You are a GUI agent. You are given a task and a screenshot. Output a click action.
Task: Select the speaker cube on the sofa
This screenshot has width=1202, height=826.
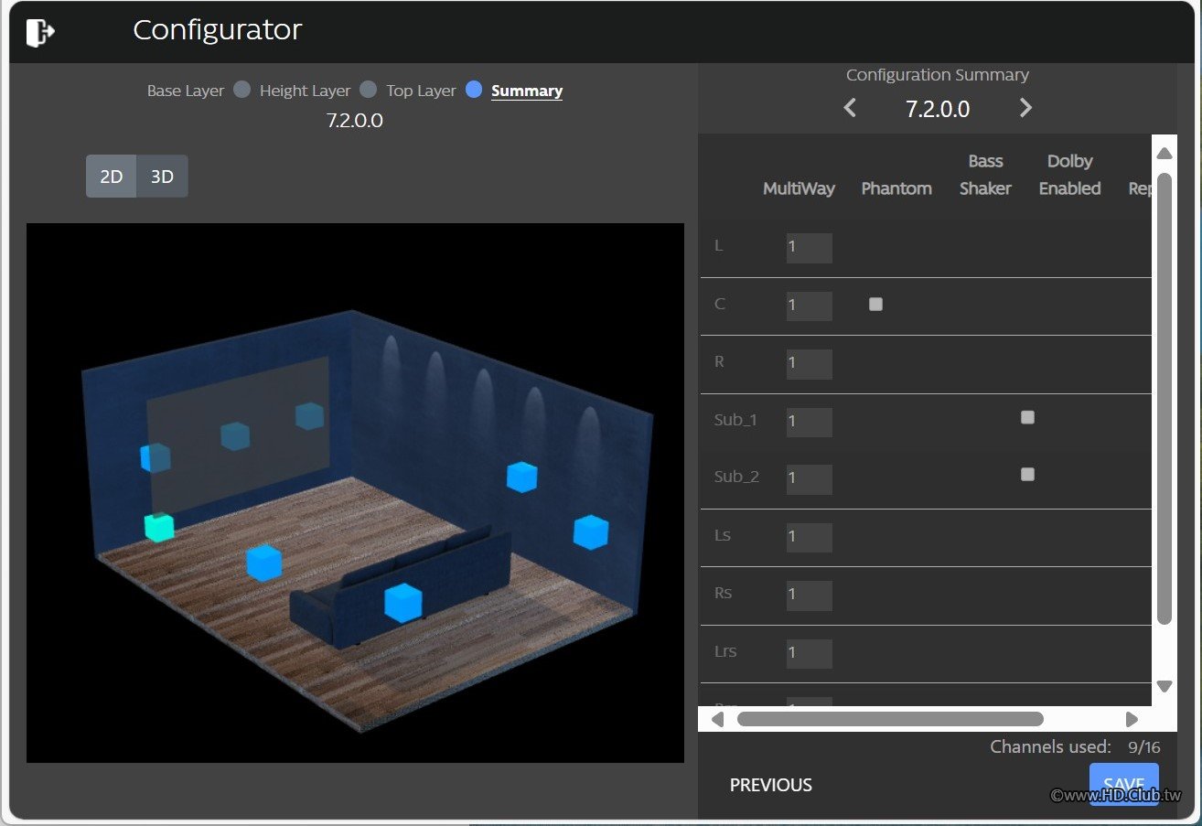pos(402,602)
